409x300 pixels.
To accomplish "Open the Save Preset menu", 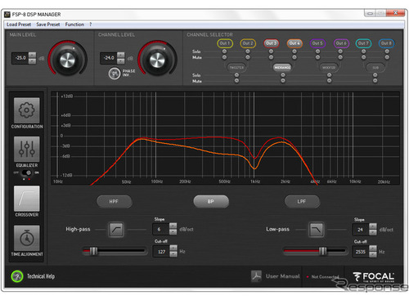I will 48,25.
